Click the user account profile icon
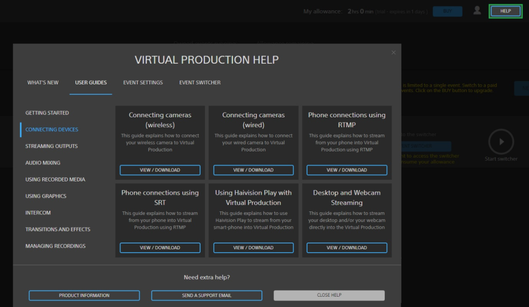529x307 pixels. (x=476, y=10)
